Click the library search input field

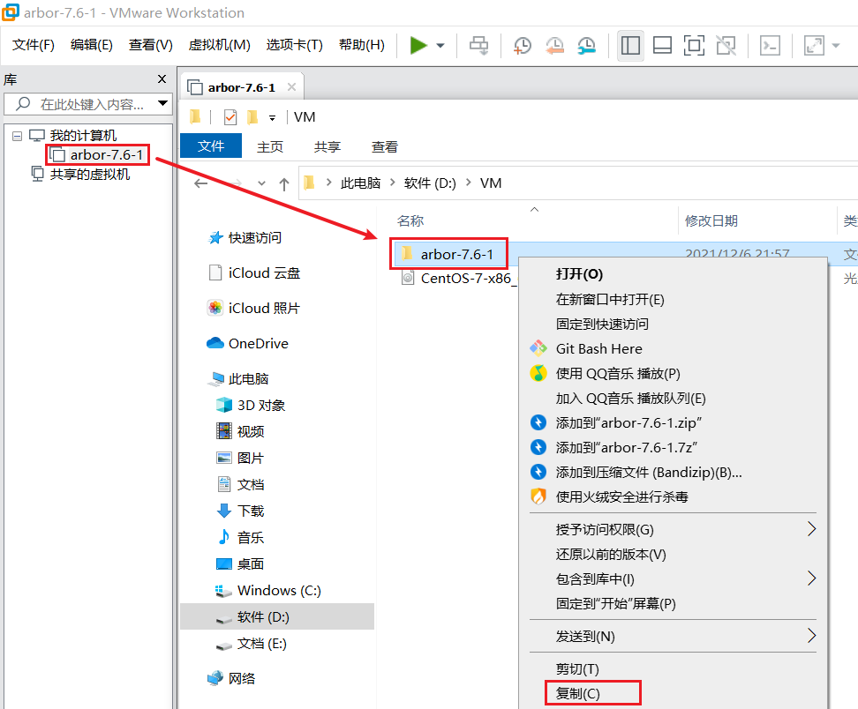(87, 104)
